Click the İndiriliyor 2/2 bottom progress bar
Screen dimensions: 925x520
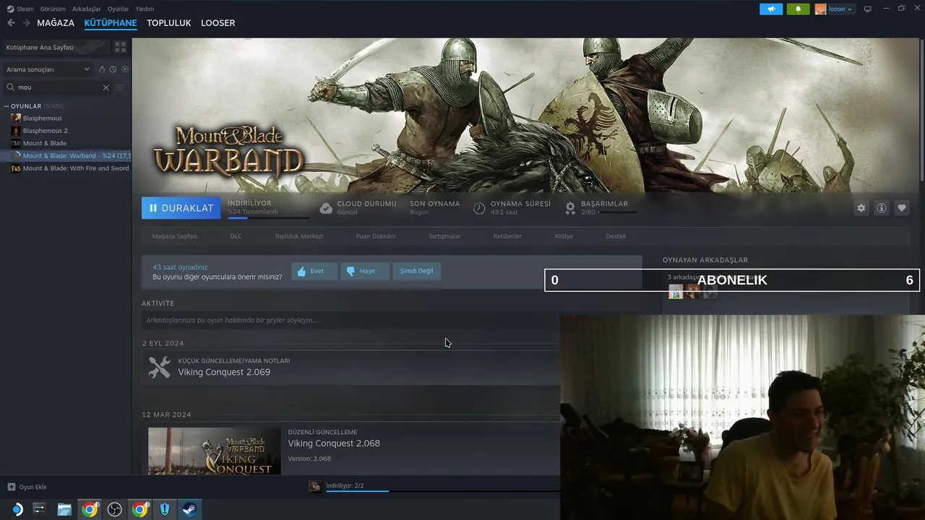[x=443, y=491]
